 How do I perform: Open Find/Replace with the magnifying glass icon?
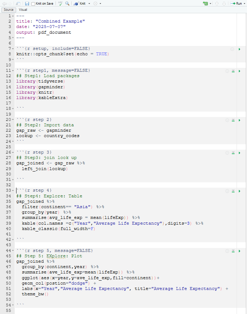coord(67,3)
